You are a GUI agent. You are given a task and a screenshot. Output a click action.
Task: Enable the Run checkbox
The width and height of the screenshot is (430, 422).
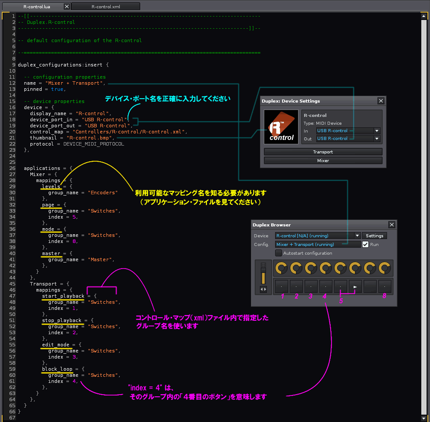point(365,244)
